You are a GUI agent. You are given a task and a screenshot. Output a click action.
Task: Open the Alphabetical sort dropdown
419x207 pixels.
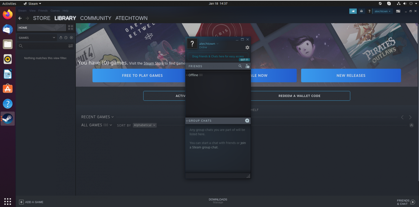click(x=145, y=125)
